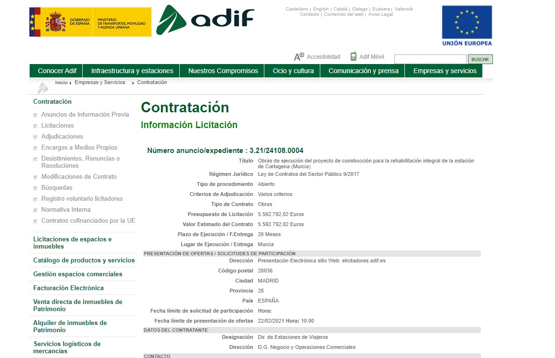
Task: Open Contratos cofinanciados por la UE
Action: (x=88, y=221)
